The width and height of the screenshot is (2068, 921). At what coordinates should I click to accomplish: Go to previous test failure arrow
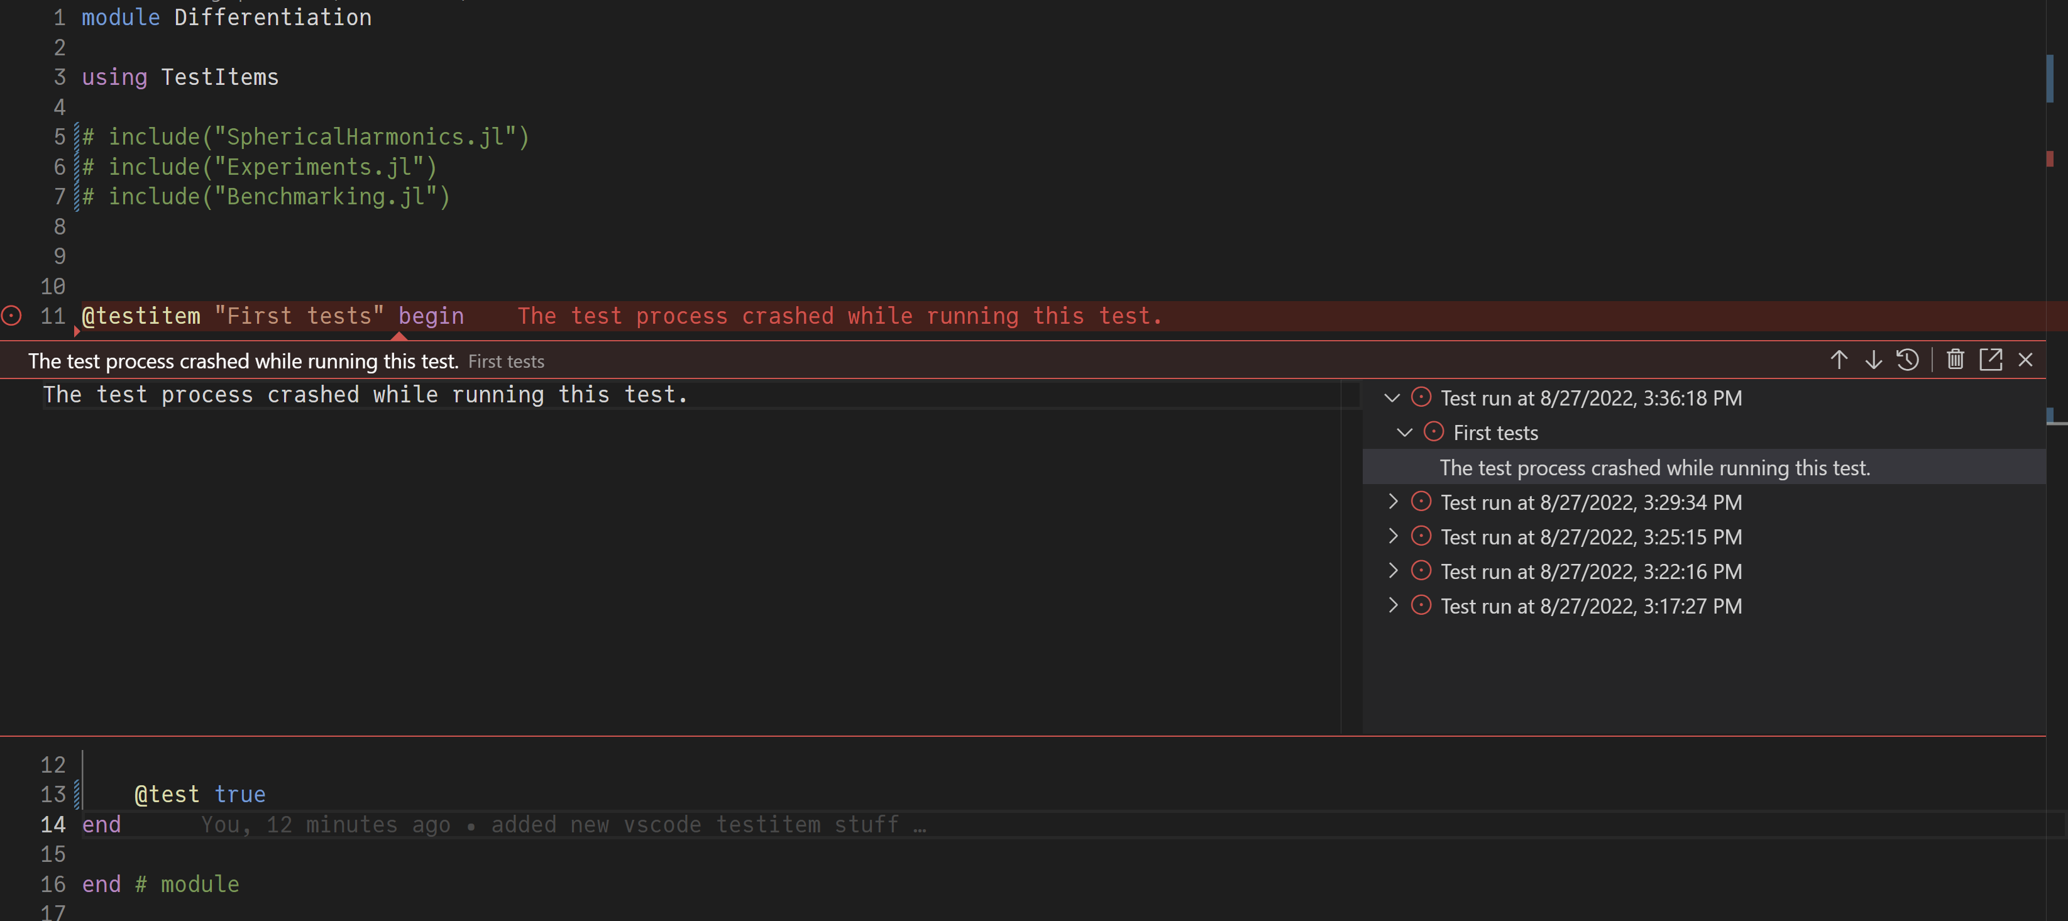[x=1839, y=359]
